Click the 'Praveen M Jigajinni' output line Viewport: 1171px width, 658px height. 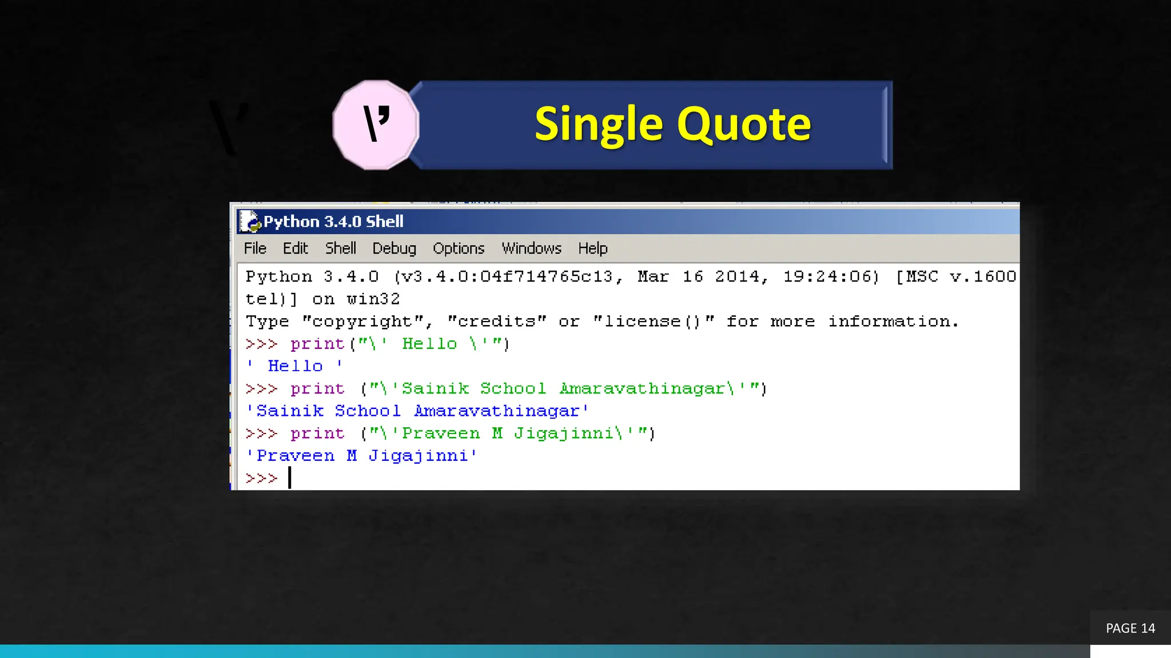tap(361, 456)
